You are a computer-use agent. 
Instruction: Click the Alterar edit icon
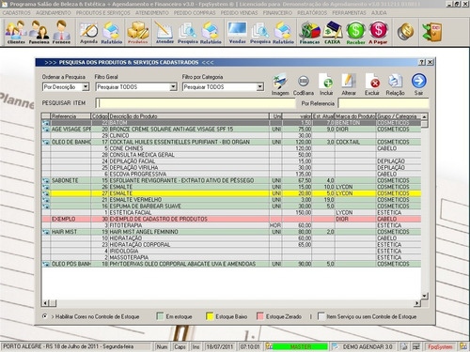(x=349, y=84)
